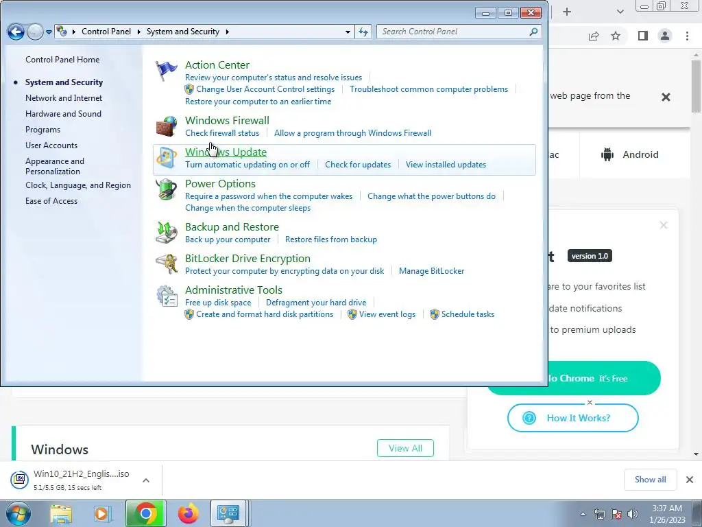Close the Chrome downloads bar
Screen dimensions: 702x527
[x=690, y=480]
